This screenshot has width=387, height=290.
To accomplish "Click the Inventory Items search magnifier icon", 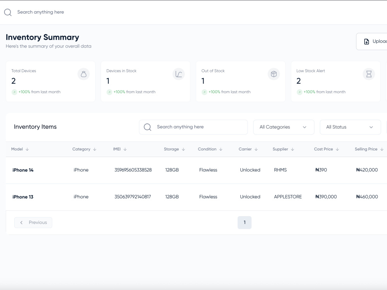I will click(x=147, y=127).
